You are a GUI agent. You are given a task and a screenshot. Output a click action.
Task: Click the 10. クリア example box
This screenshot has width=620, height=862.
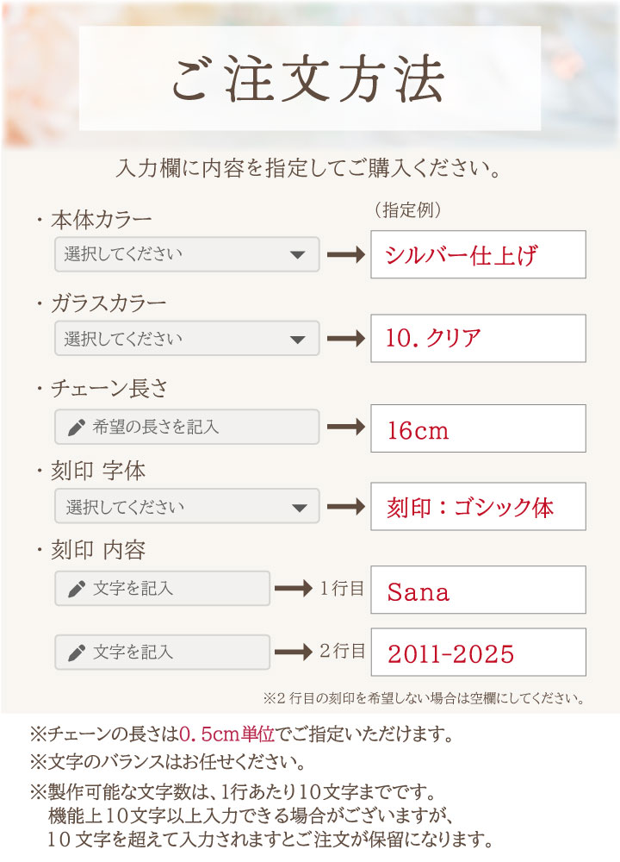coord(478,338)
